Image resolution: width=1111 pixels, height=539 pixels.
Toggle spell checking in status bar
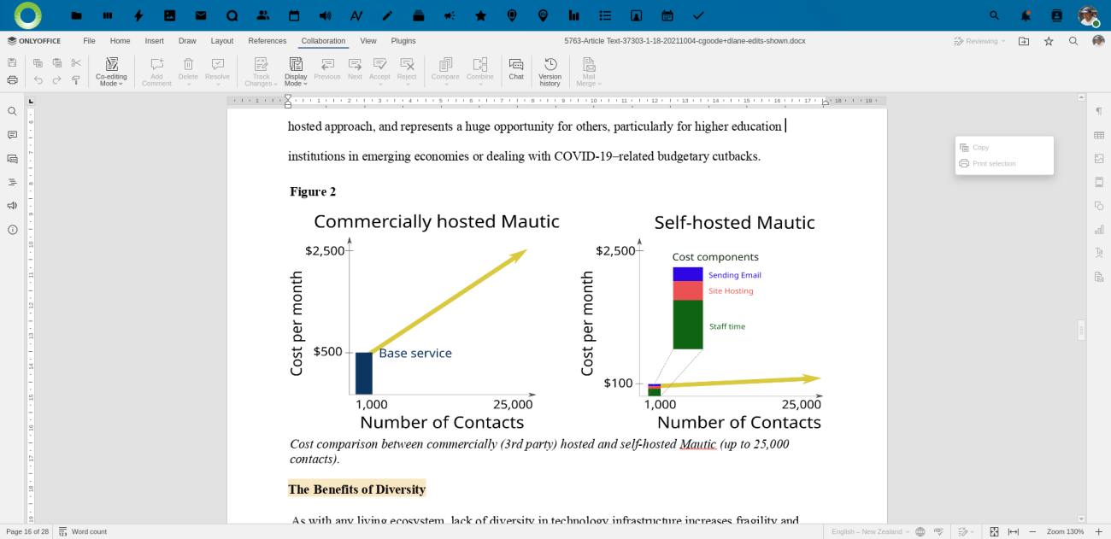(x=938, y=531)
